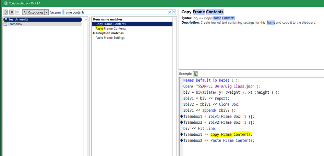324x156 pixels.
Task: Select the Paste Frame Contents item
Action: pos(111,29)
